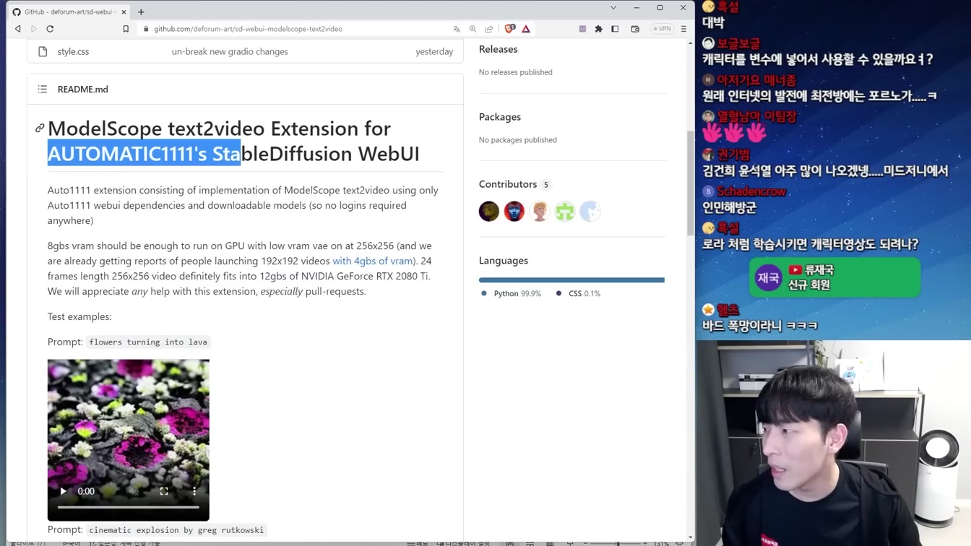971x546 pixels.
Task: Click the 'flowers turning into lava' prompt text
Action: tap(148, 342)
